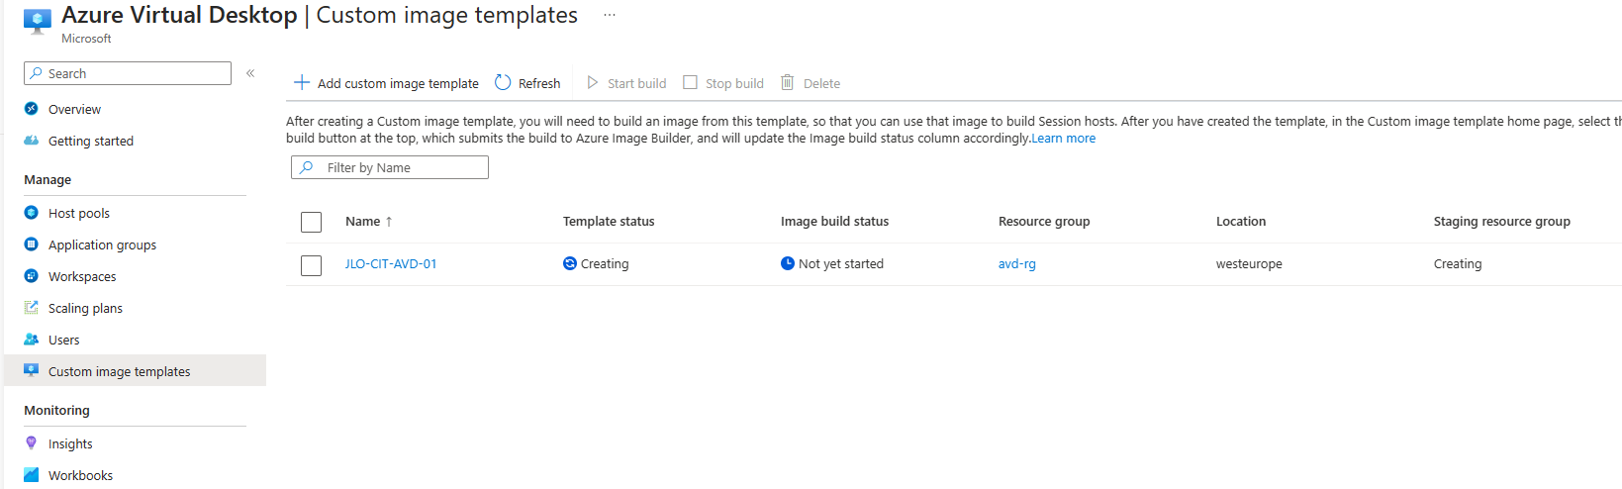Click the Start build play icon
Image resolution: width=1622 pixels, height=489 pixels.
tap(593, 83)
